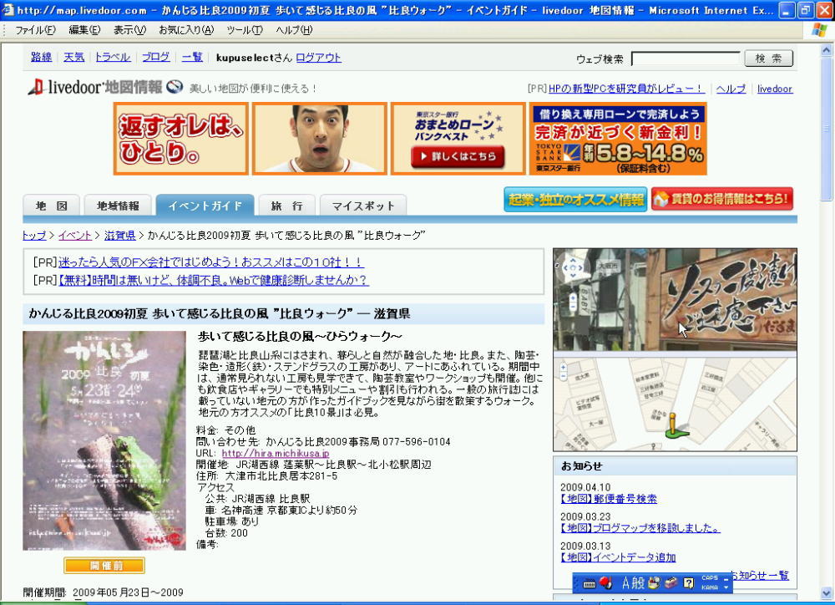Viewport: 835px width, 605px height.
Task: Open the language bar options arrow
Action: point(726,587)
